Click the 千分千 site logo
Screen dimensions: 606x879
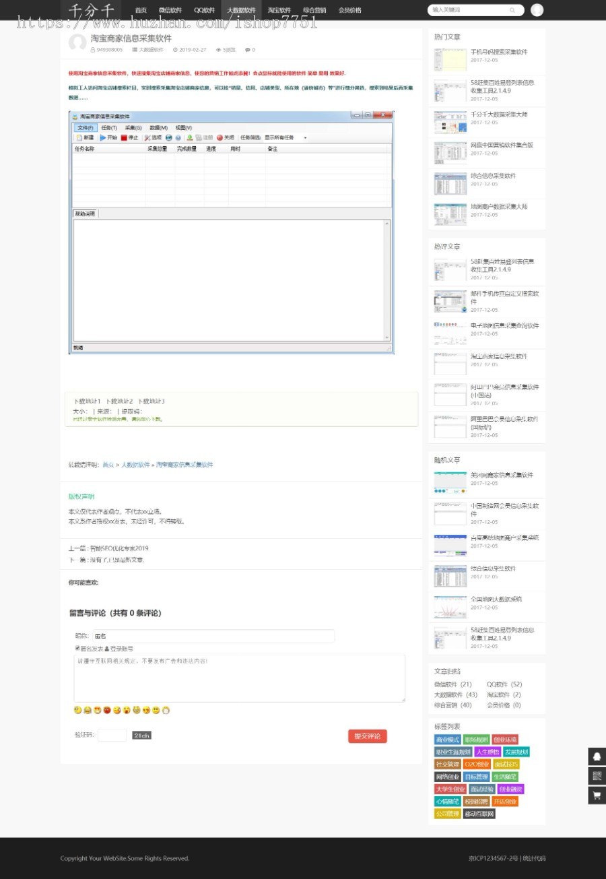pyautogui.click(x=91, y=10)
